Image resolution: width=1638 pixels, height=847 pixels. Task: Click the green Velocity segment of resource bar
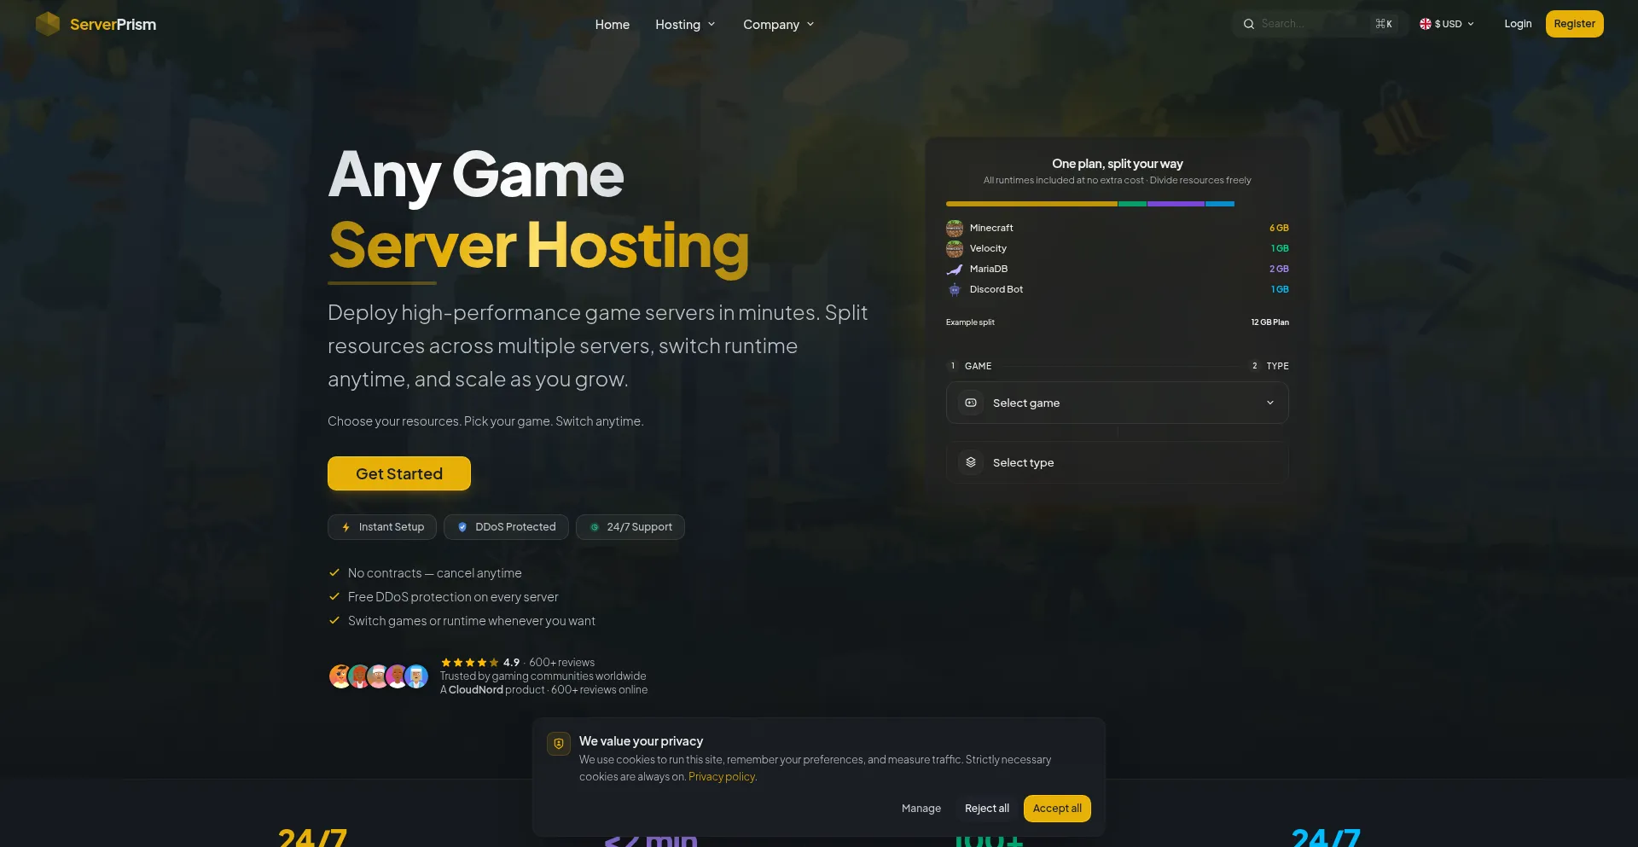pos(1132,204)
